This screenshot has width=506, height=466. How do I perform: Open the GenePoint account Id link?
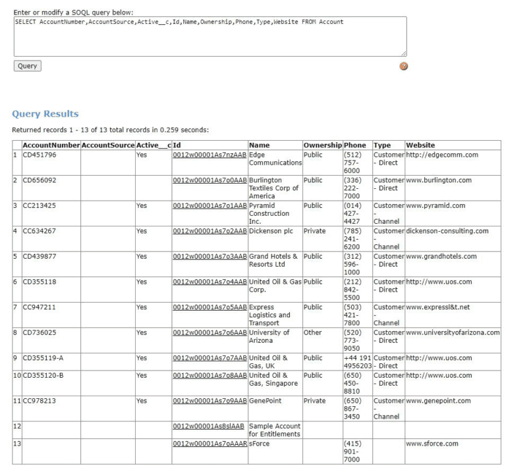click(210, 401)
